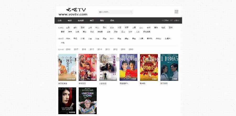This screenshot has height=116, width=236.
Task: Filter by genre 犯罪
Action: [x=127, y=28]
